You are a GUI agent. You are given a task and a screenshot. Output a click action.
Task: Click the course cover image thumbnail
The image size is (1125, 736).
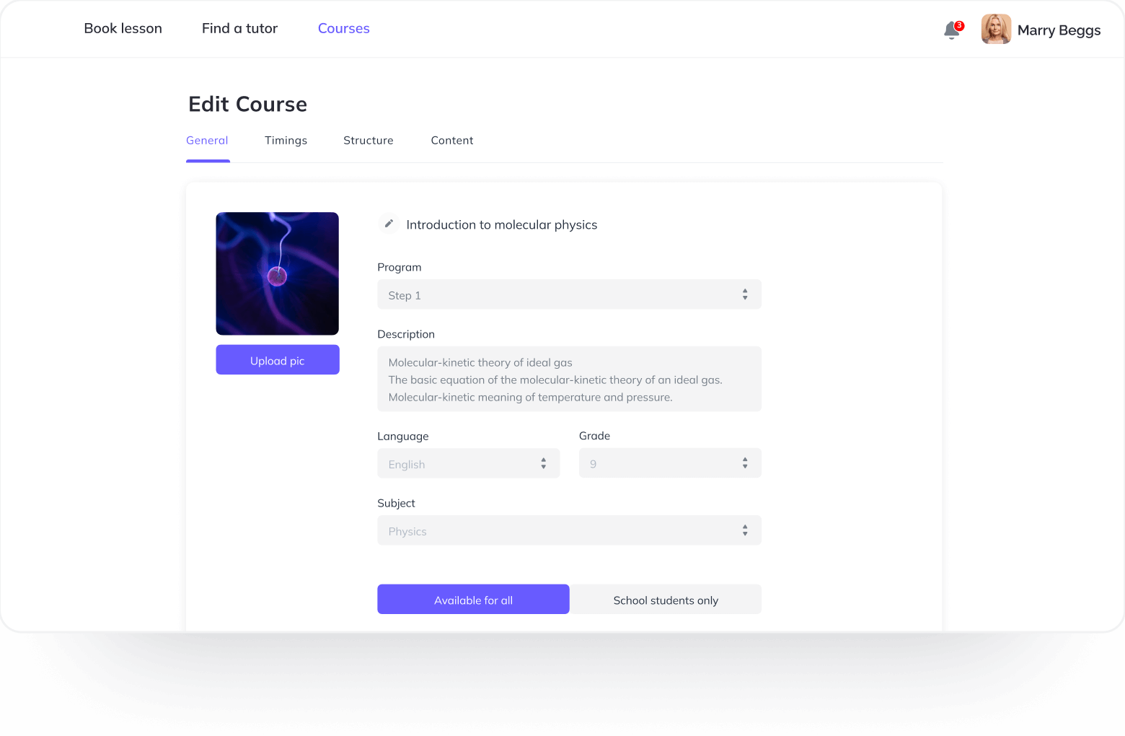coord(278,273)
